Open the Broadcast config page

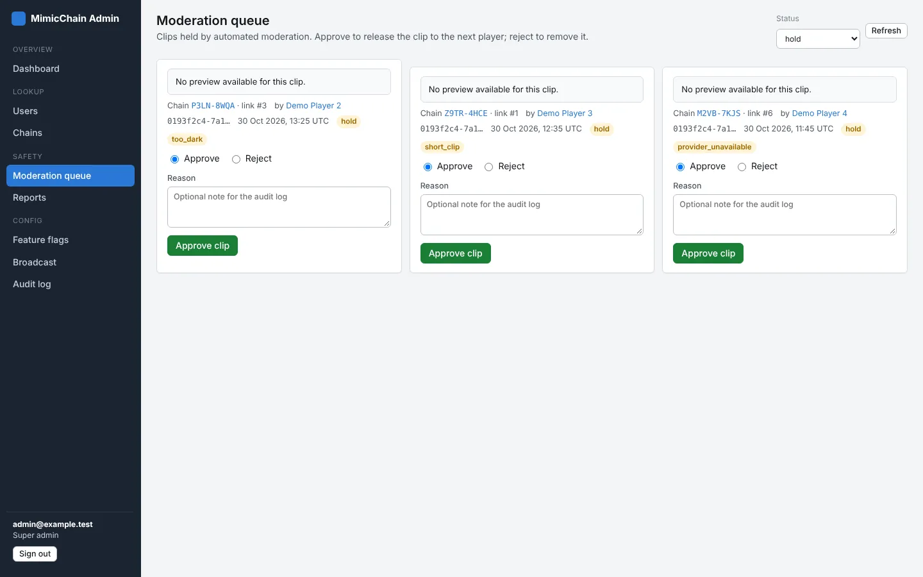(x=71, y=262)
